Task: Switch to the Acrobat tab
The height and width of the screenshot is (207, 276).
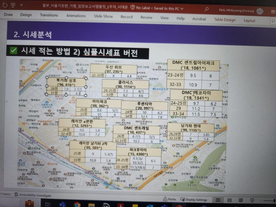Action: point(199,19)
